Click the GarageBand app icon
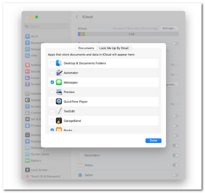The height and width of the screenshot is (193, 205). 59,121
